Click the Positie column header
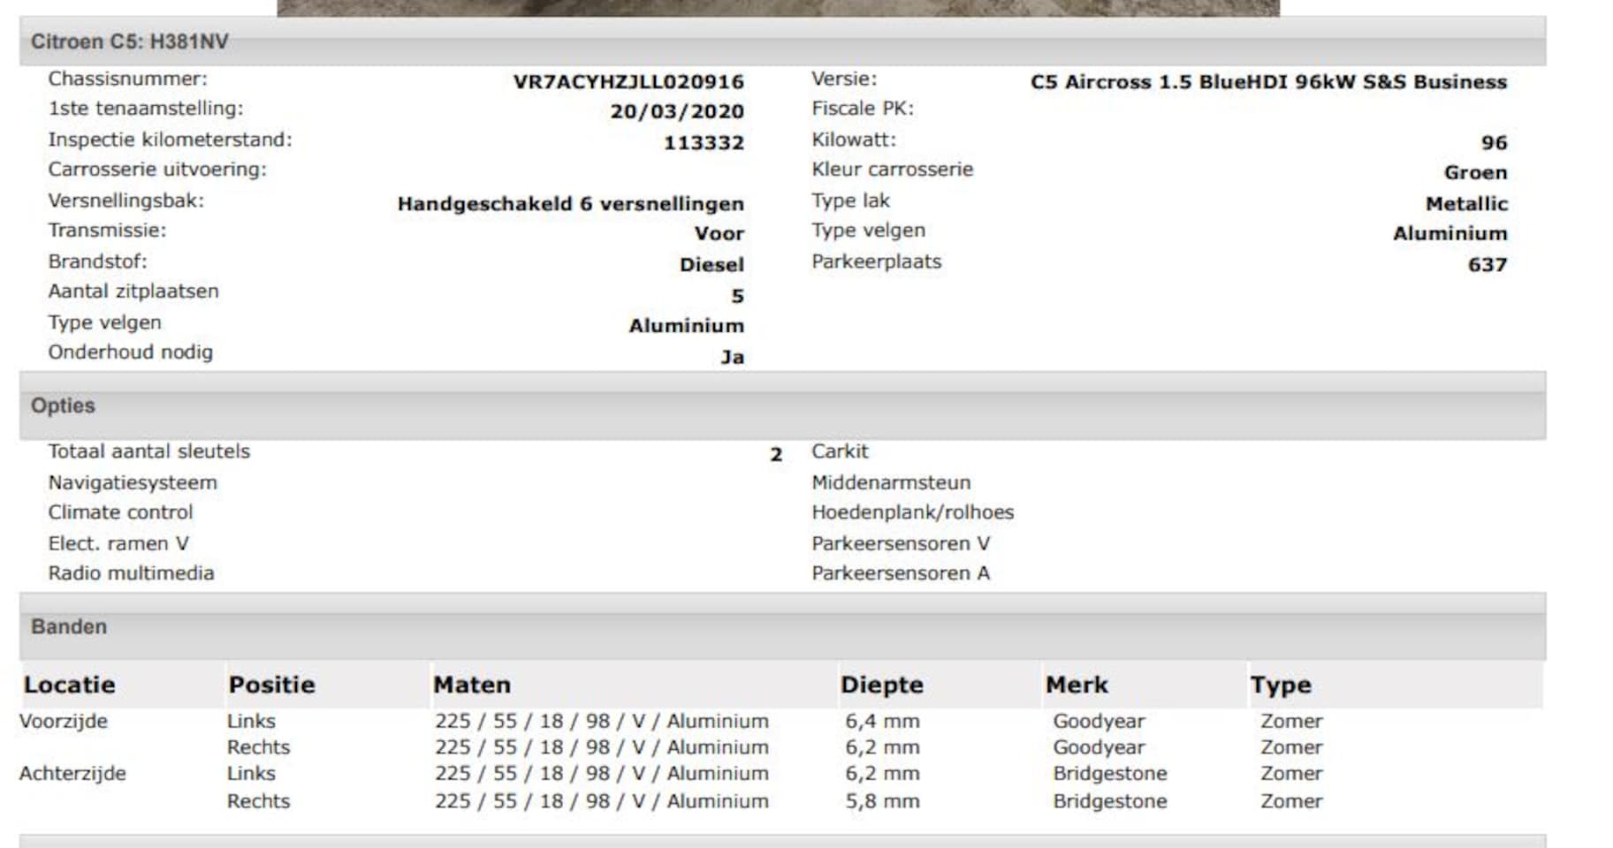 pos(271,685)
